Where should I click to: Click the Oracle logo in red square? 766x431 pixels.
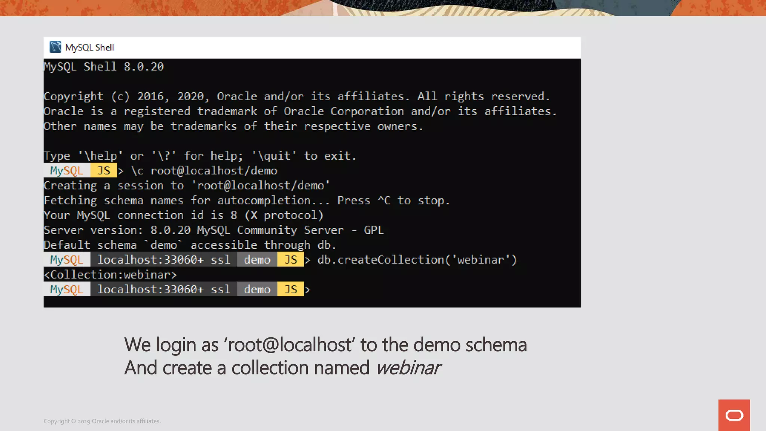pos(734,415)
